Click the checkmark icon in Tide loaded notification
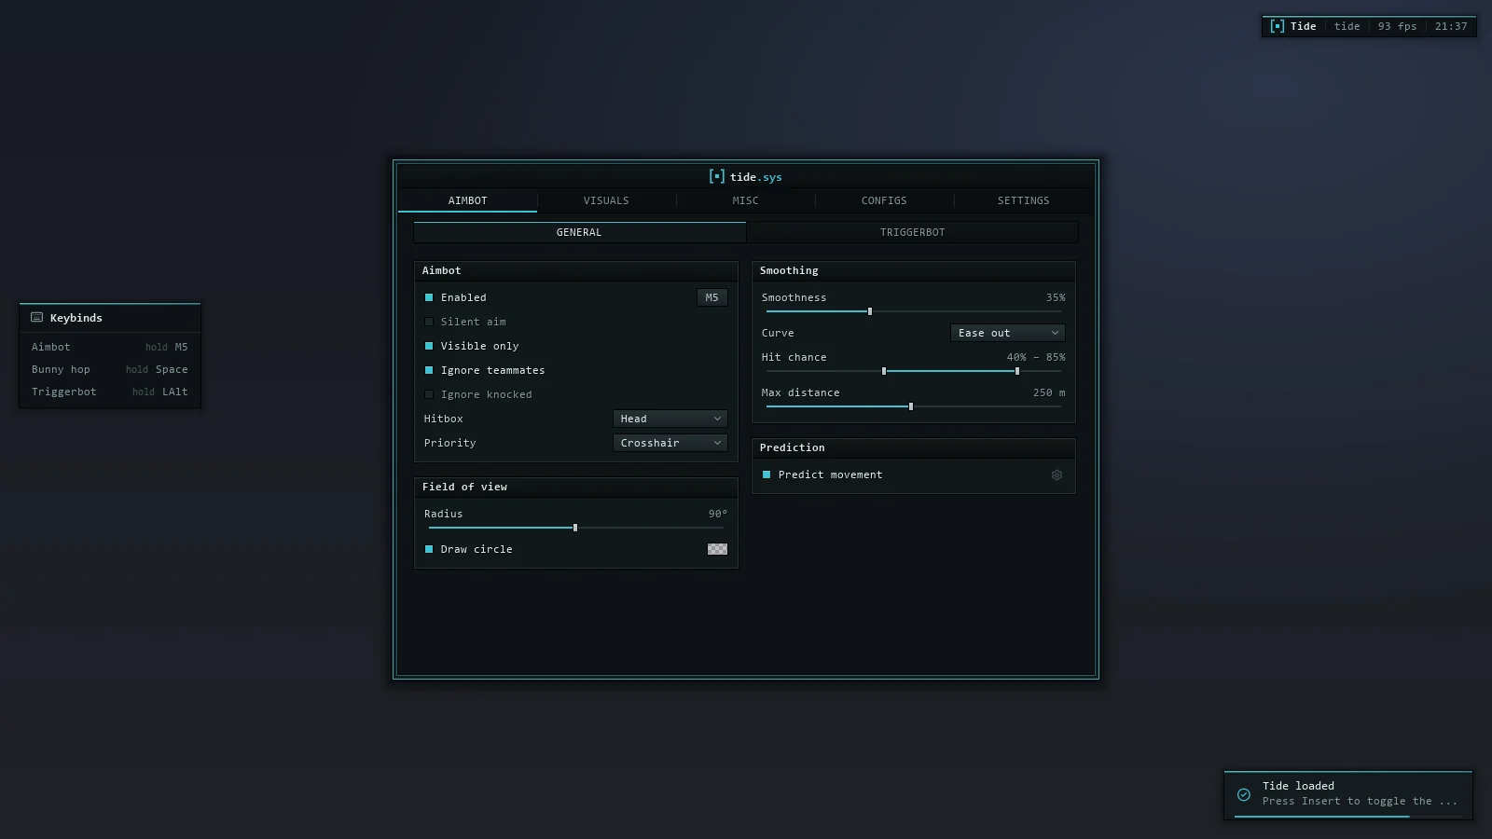The width and height of the screenshot is (1492, 839). [1243, 794]
